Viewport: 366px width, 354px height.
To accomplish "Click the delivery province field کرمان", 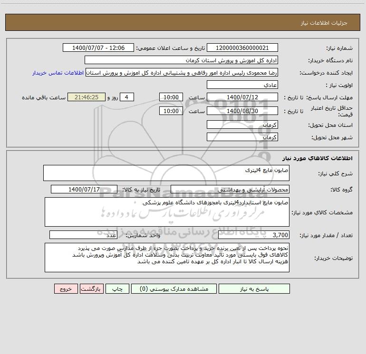I will 242,124.
